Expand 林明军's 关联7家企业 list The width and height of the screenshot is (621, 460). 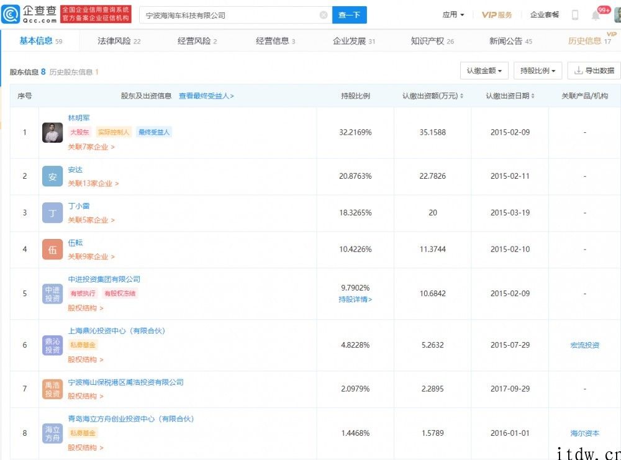(x=91, y=147)
